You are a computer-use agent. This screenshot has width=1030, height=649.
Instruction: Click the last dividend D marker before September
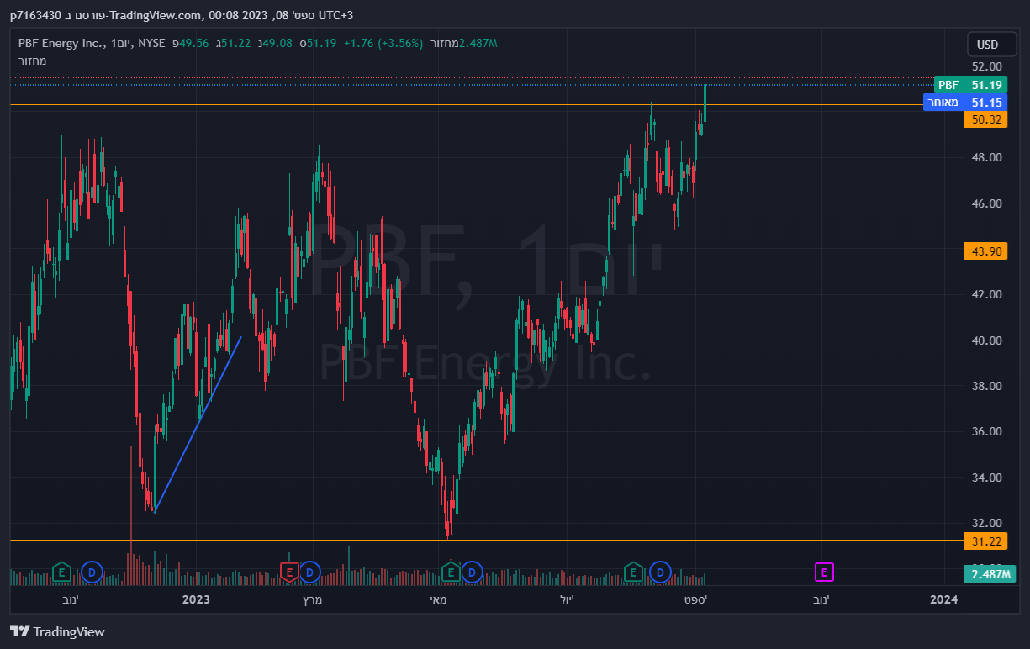660,572
